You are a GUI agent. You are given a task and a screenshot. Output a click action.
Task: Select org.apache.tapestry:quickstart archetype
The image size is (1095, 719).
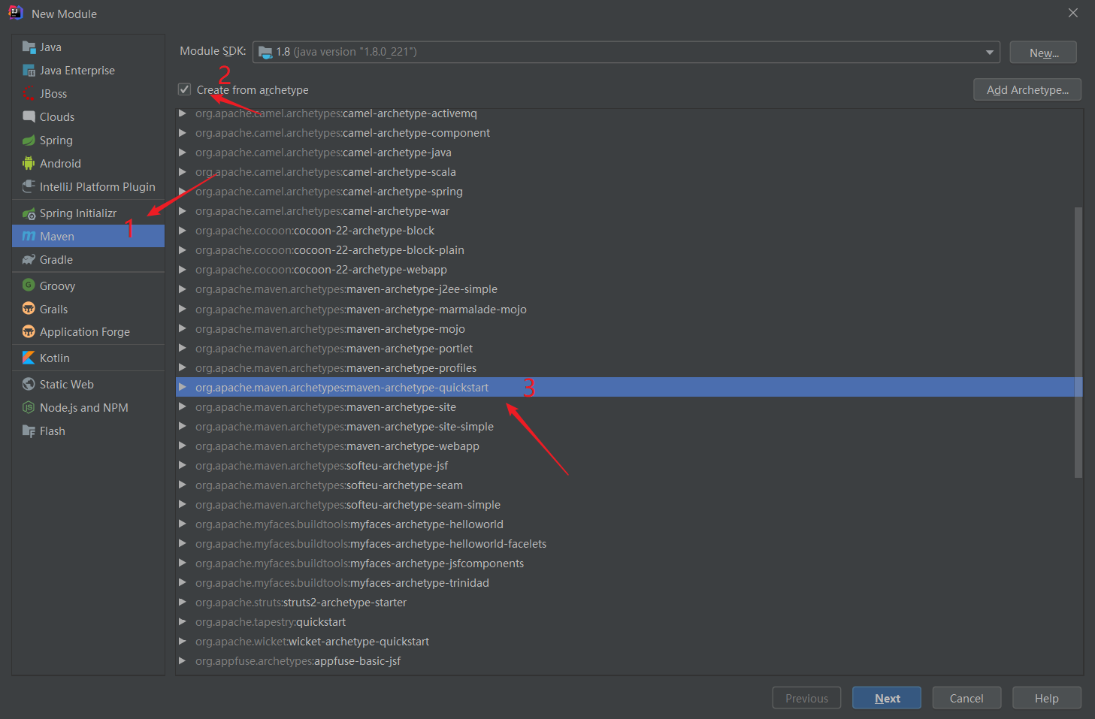point(628,622)
